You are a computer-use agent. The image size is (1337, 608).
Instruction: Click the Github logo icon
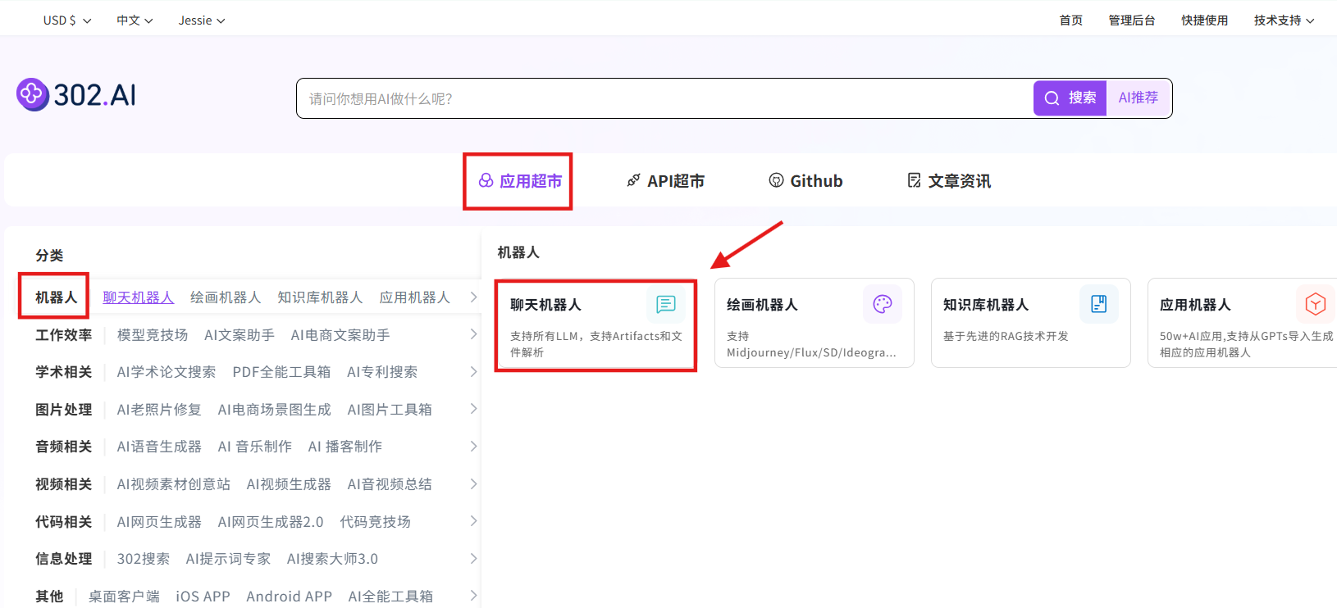click(x=776, y=180)
